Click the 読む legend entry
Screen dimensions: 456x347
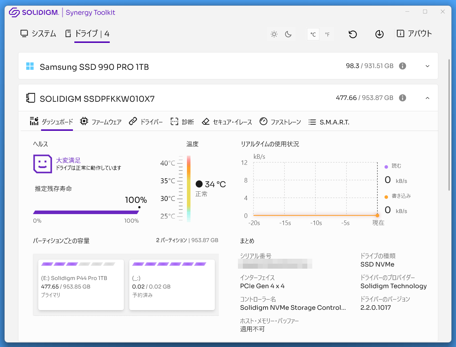pos(393,166)
